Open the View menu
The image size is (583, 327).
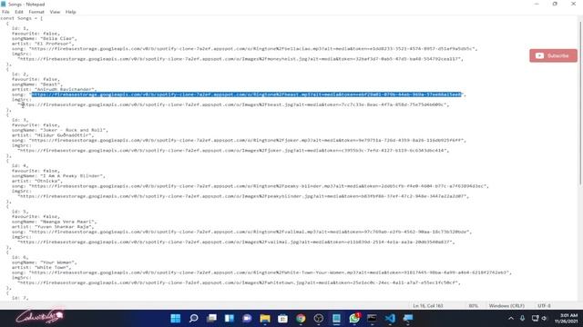(55, 12)
